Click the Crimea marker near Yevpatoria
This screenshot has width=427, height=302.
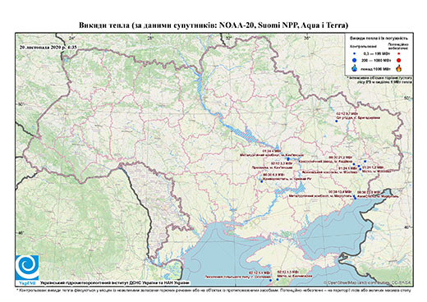[278, 280]
